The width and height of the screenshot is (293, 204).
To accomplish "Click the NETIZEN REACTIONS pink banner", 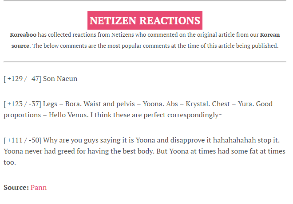I will coord(145,20).
